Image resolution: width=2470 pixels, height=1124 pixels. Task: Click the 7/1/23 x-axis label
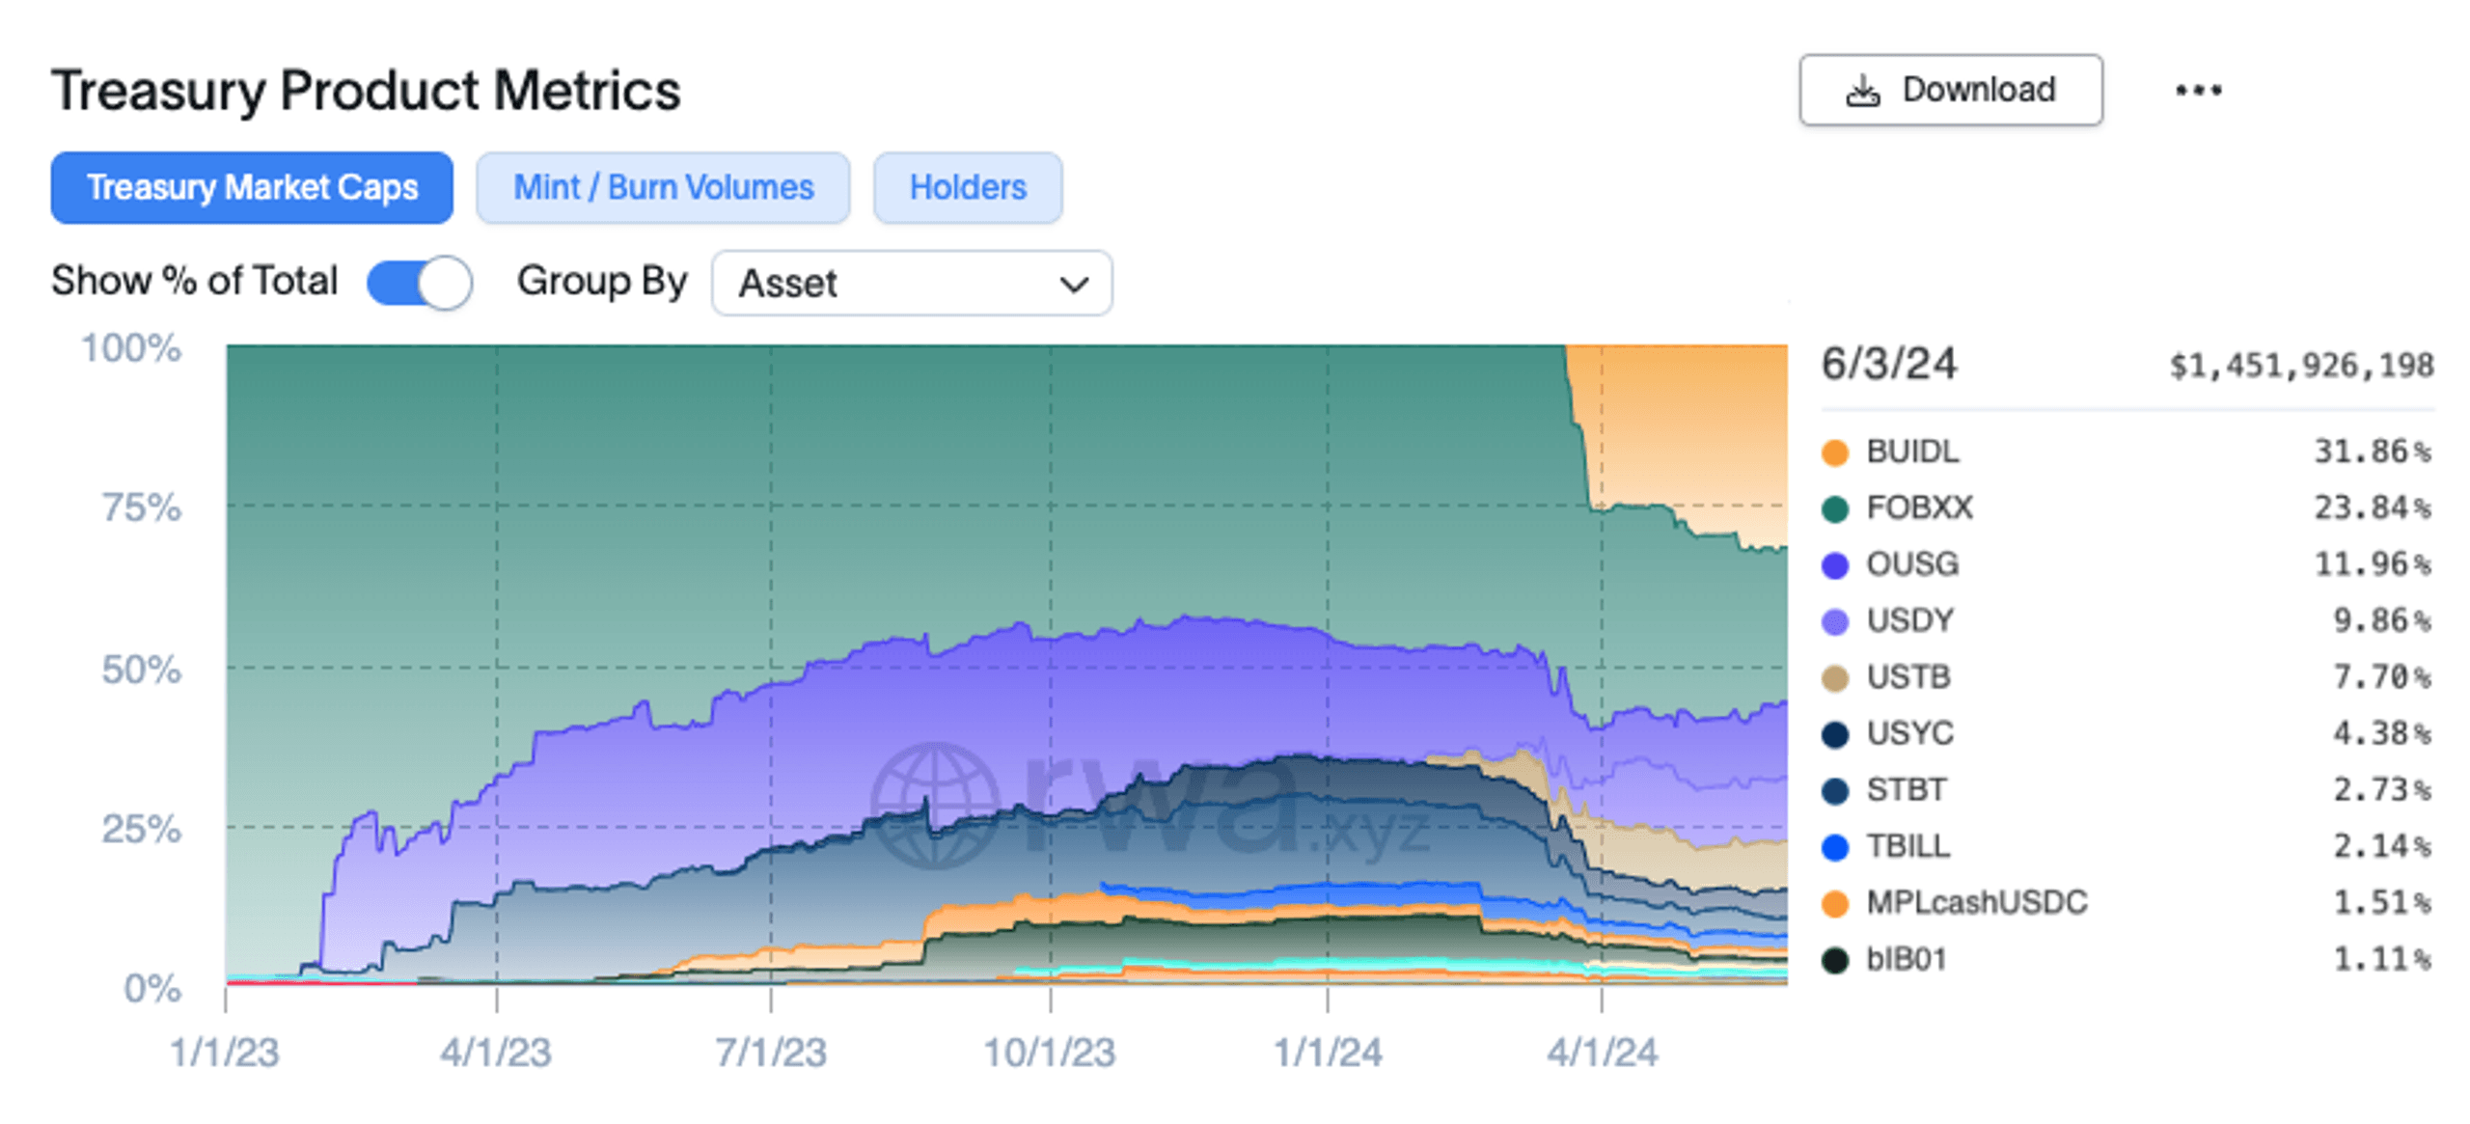[770, 1052]
